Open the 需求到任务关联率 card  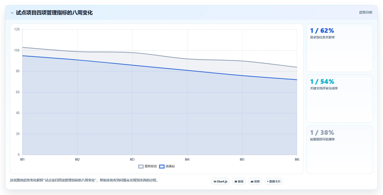click(x=340, y=48)
